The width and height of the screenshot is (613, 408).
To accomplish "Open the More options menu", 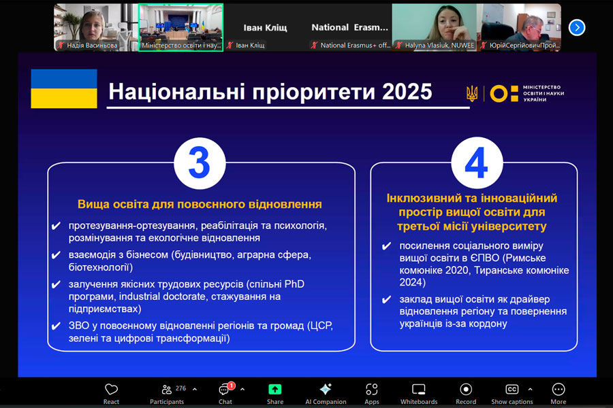I will click(x=559, y=394).
